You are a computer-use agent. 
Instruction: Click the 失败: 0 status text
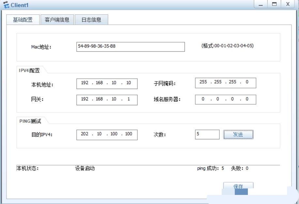240,168
